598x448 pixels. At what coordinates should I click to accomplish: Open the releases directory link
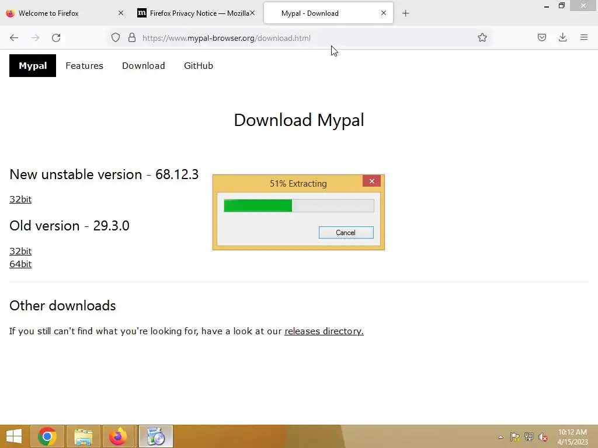coord(324,331)
